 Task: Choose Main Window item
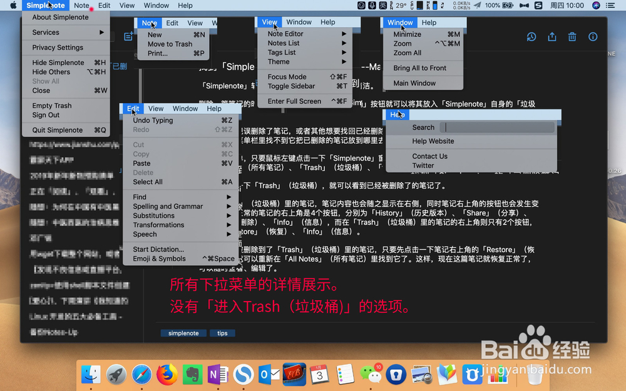[x=423, y=83]
